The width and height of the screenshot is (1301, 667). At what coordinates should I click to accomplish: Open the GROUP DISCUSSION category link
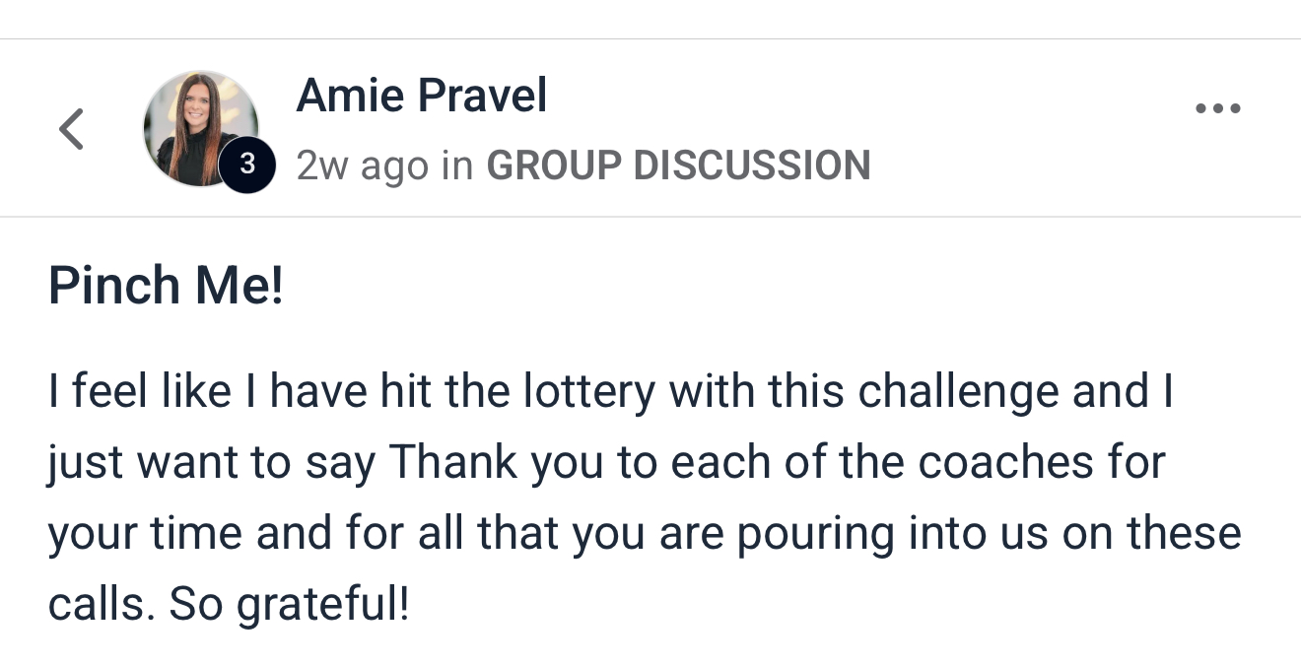click(x=679, y=166)
